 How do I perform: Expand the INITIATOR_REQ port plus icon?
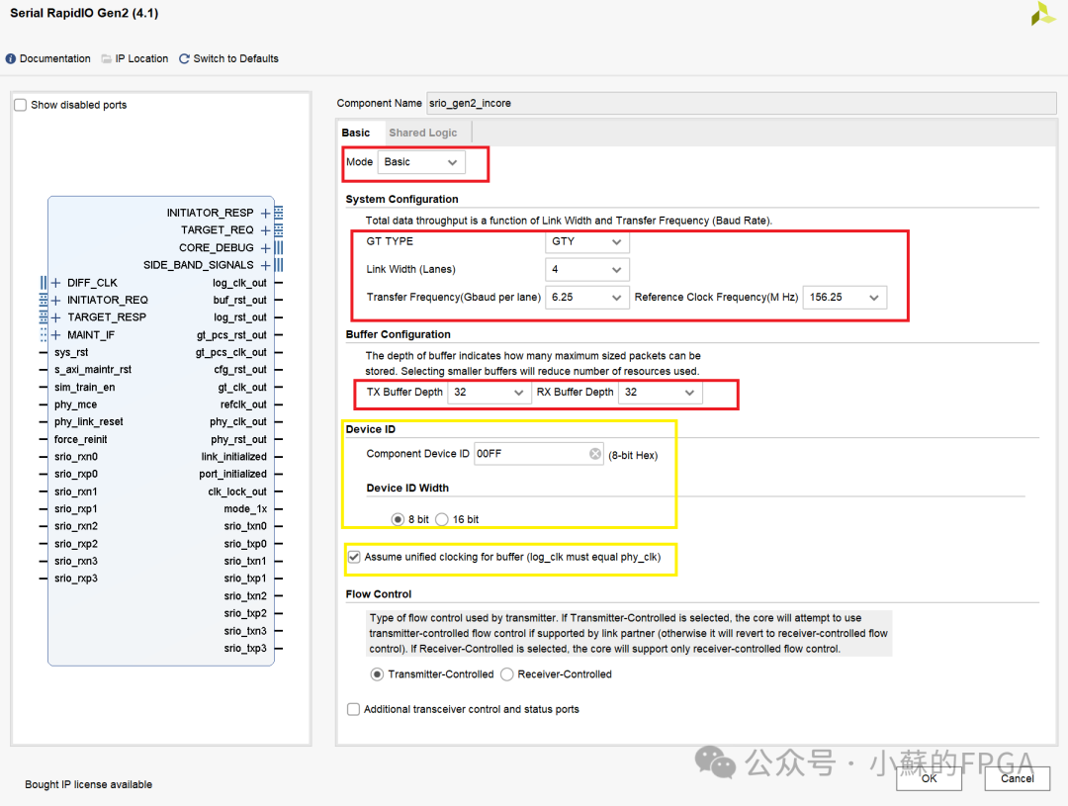point(56,300)
